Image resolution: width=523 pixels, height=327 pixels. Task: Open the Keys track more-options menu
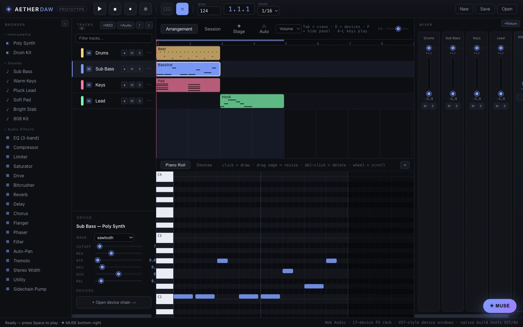(x=149, y=85)
